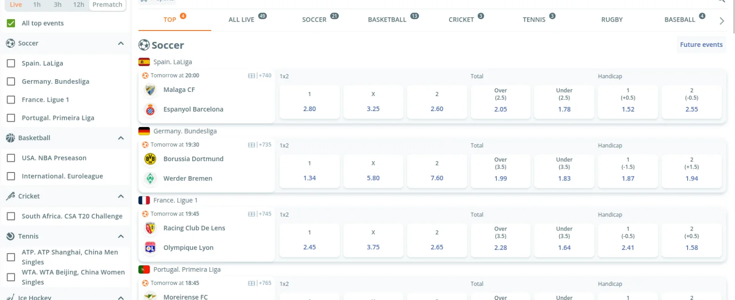The image size is (735, 300).
Task: Click the Tennis icon in sidebar
Action: click(10, 236)
